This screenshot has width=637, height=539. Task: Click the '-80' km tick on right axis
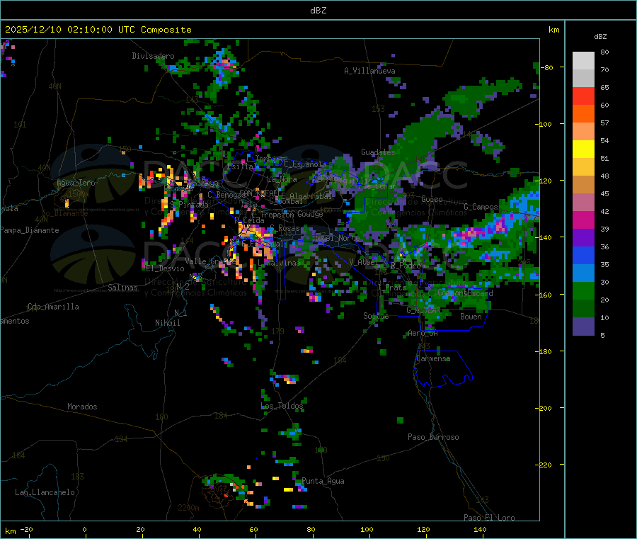pos(546,67)
